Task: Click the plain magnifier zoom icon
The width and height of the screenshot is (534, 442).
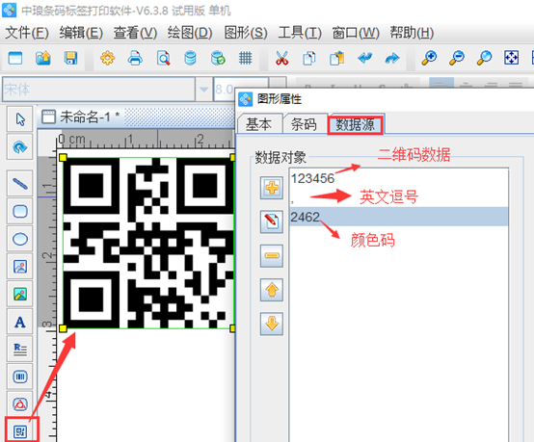Action: pyautogui.click(x=484, y=58)
